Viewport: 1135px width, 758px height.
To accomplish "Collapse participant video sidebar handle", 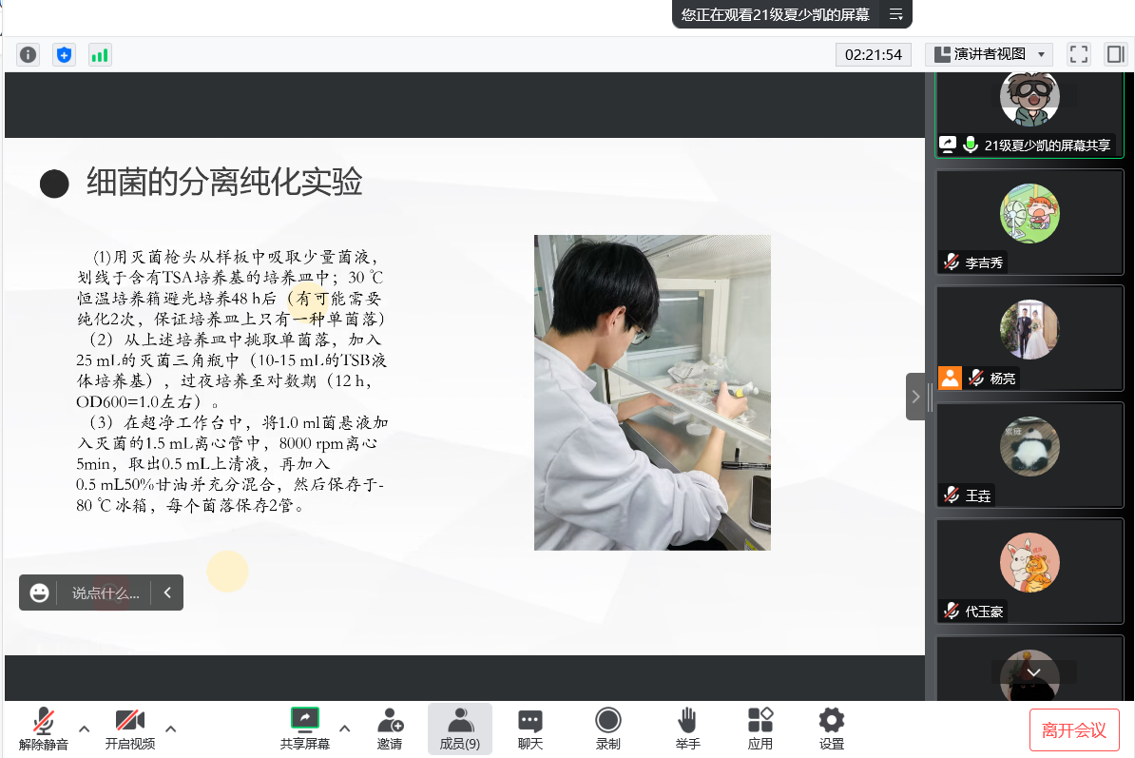I will point(915,396).
